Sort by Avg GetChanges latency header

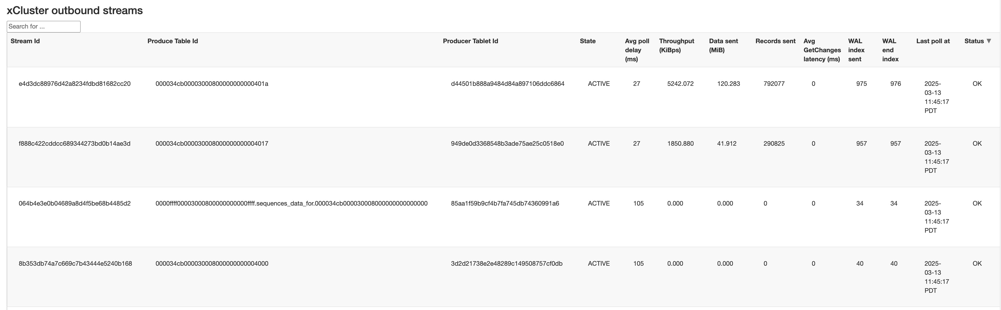point(822,50)
